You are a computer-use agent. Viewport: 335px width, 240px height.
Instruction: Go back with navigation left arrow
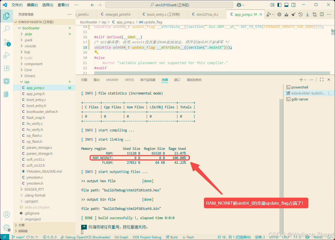point(93,5)
